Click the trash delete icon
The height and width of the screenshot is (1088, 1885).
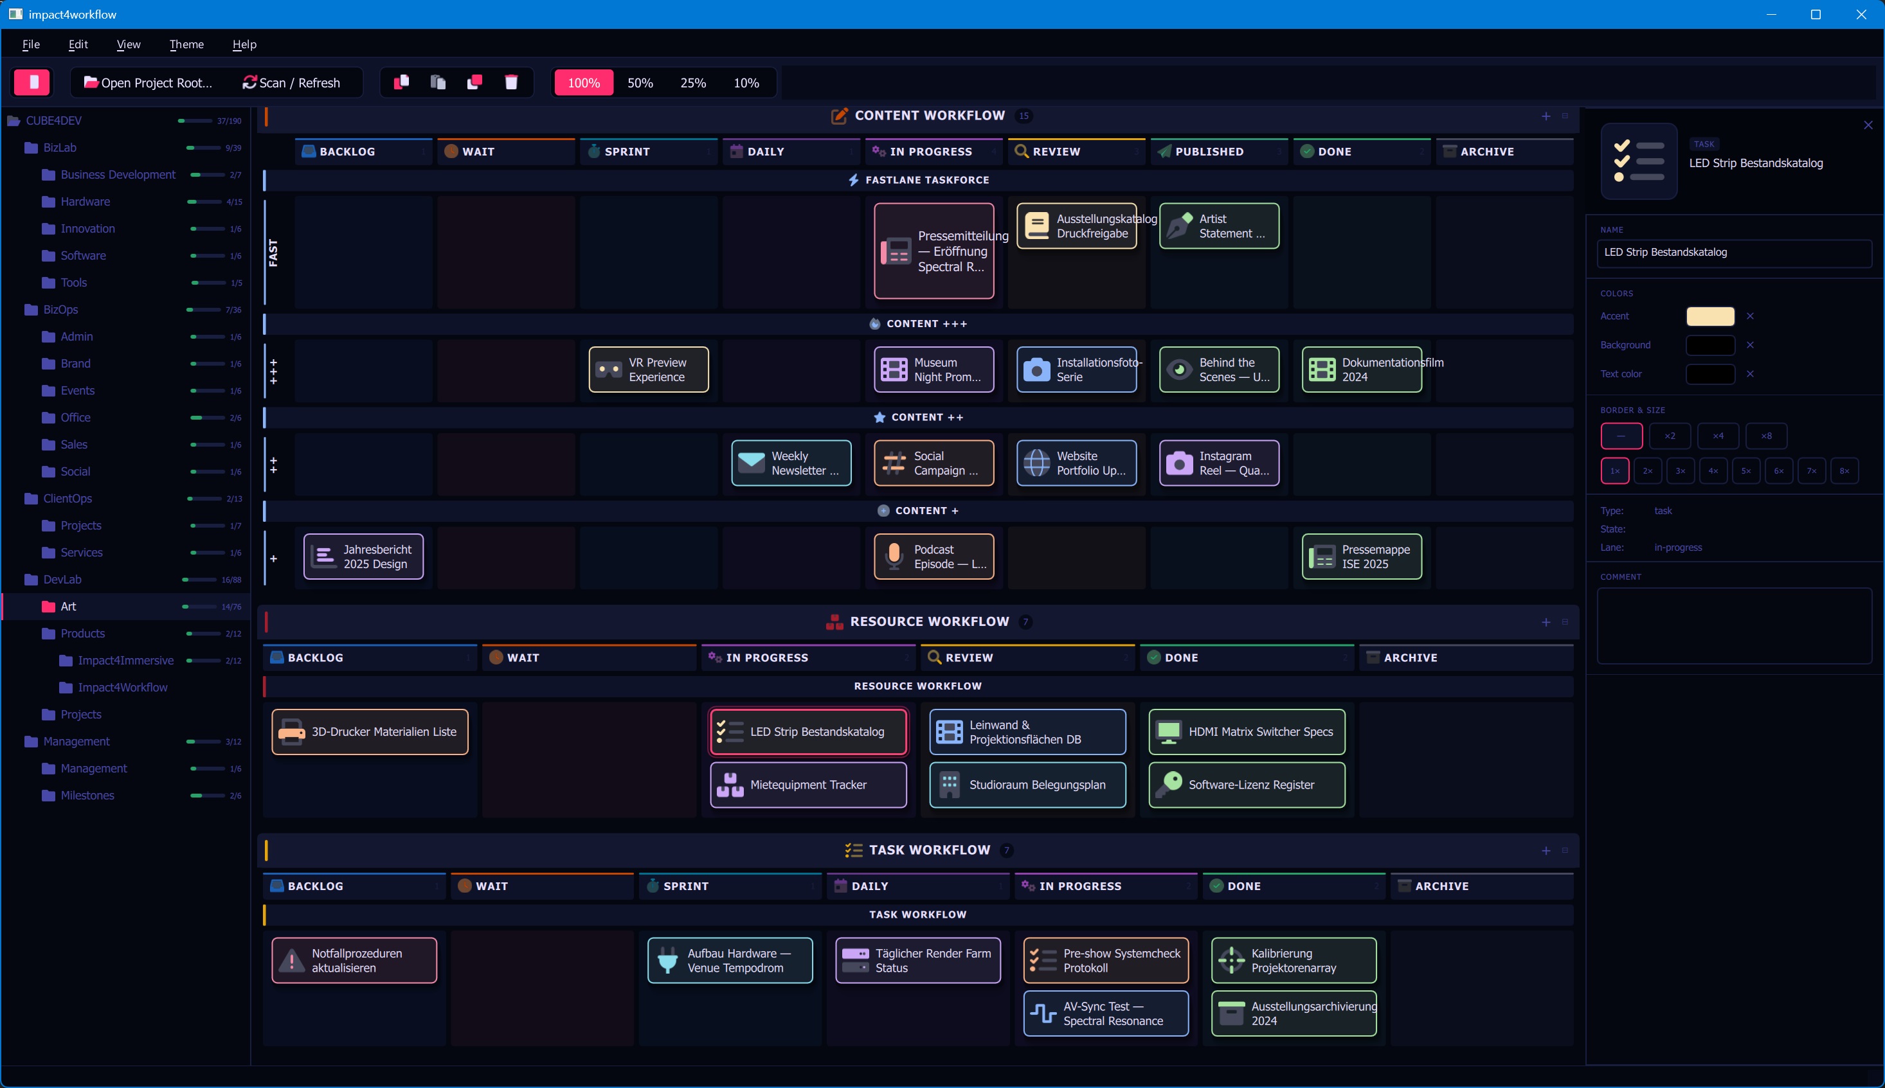click(511, 82)
